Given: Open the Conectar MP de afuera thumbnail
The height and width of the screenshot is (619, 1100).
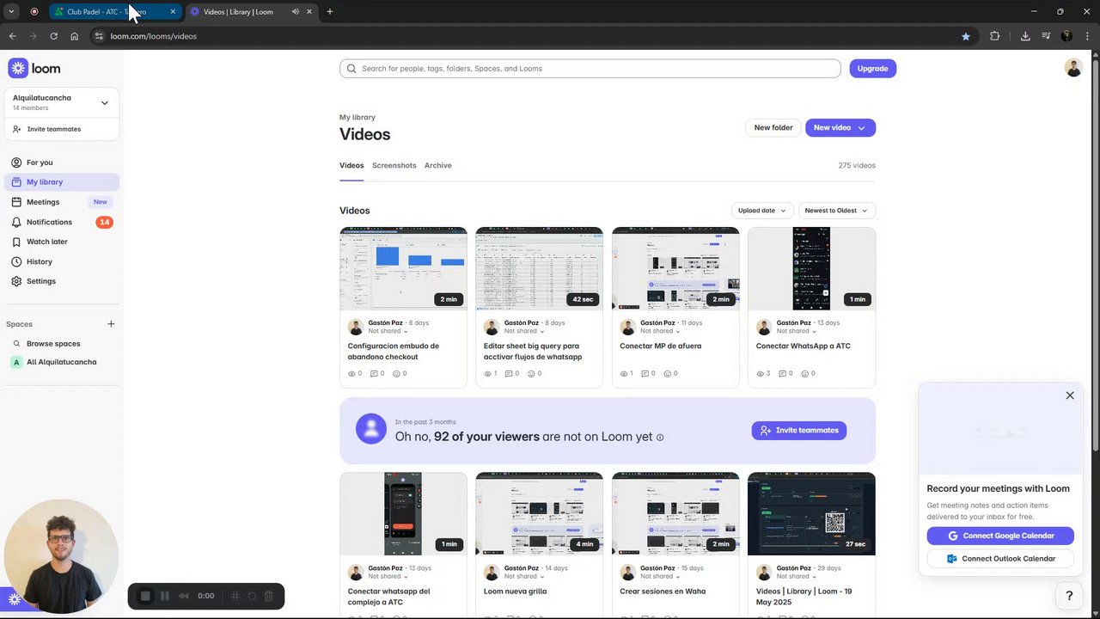Looking at the screenshot, I should click(675, 269).
